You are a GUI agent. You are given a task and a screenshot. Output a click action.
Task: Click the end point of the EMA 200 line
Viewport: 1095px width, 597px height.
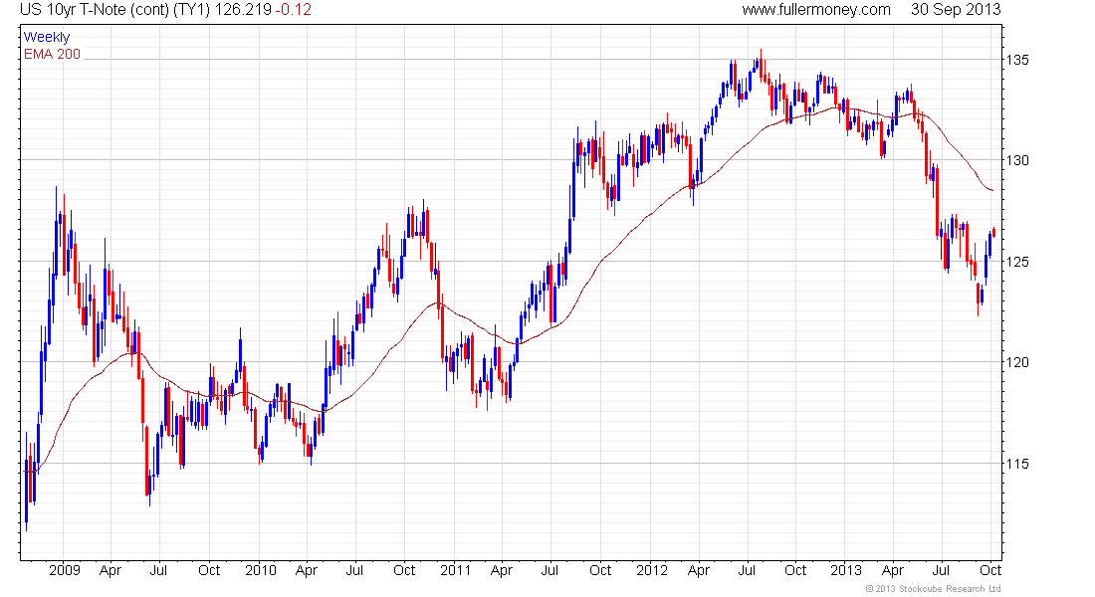(x=992, y=191)
